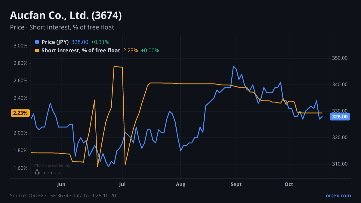The height and width of the screenshot is (203, 361).
Task: Click the 2.00% left axis label
Action: 20,133
